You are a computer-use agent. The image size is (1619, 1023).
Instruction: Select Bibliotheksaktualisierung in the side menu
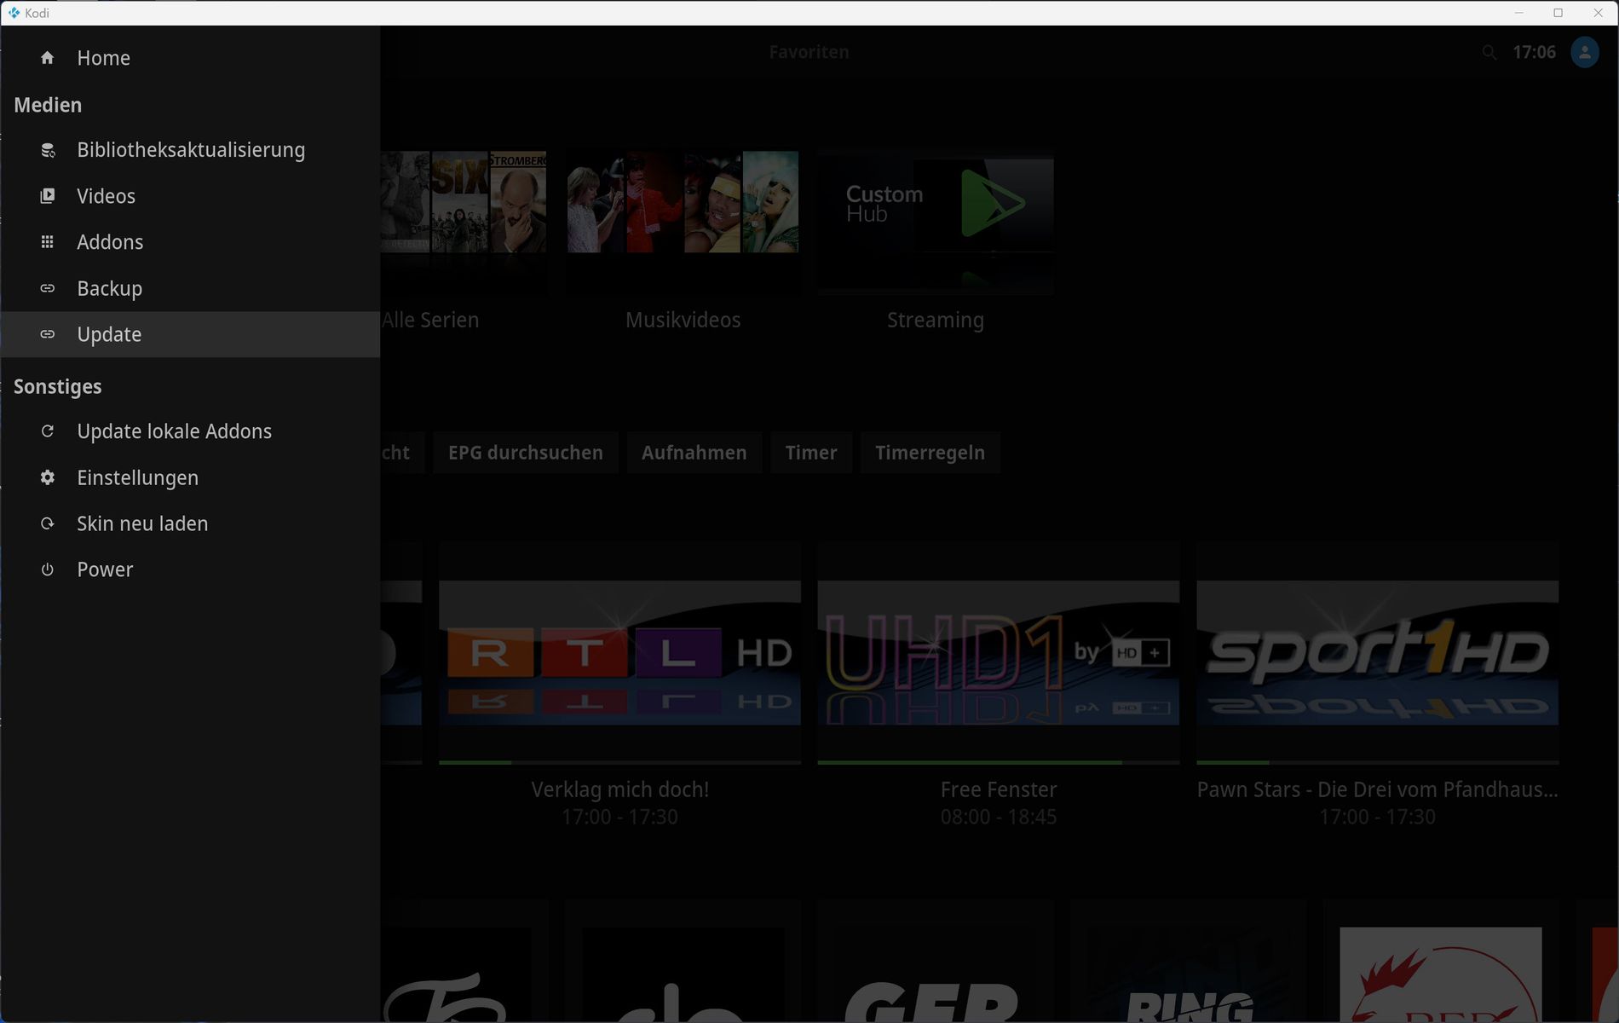tap(190, 150)
